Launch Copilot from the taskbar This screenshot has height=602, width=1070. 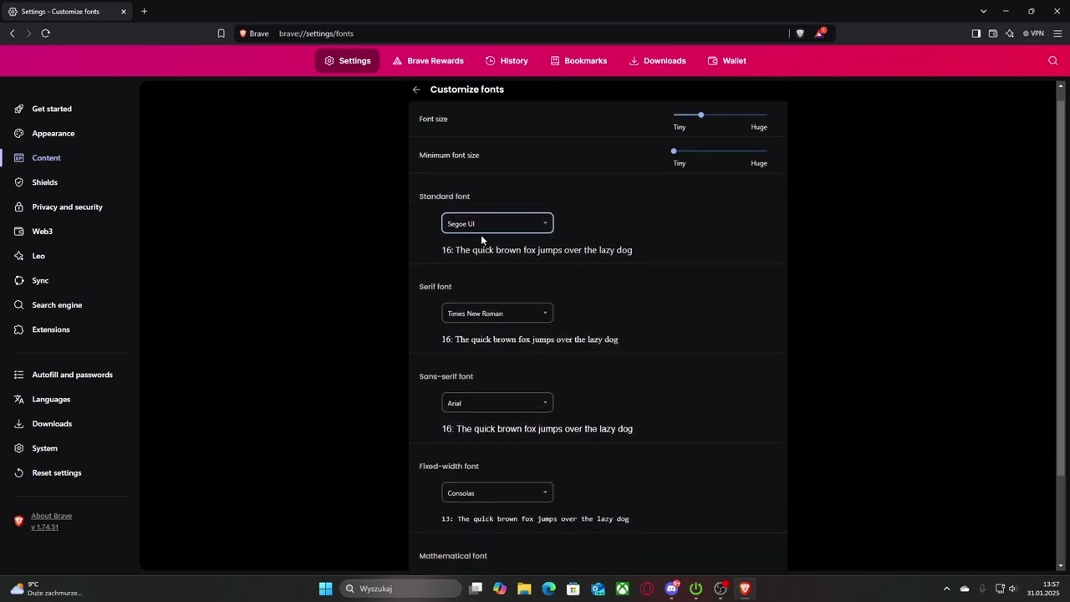click(500, 589)
